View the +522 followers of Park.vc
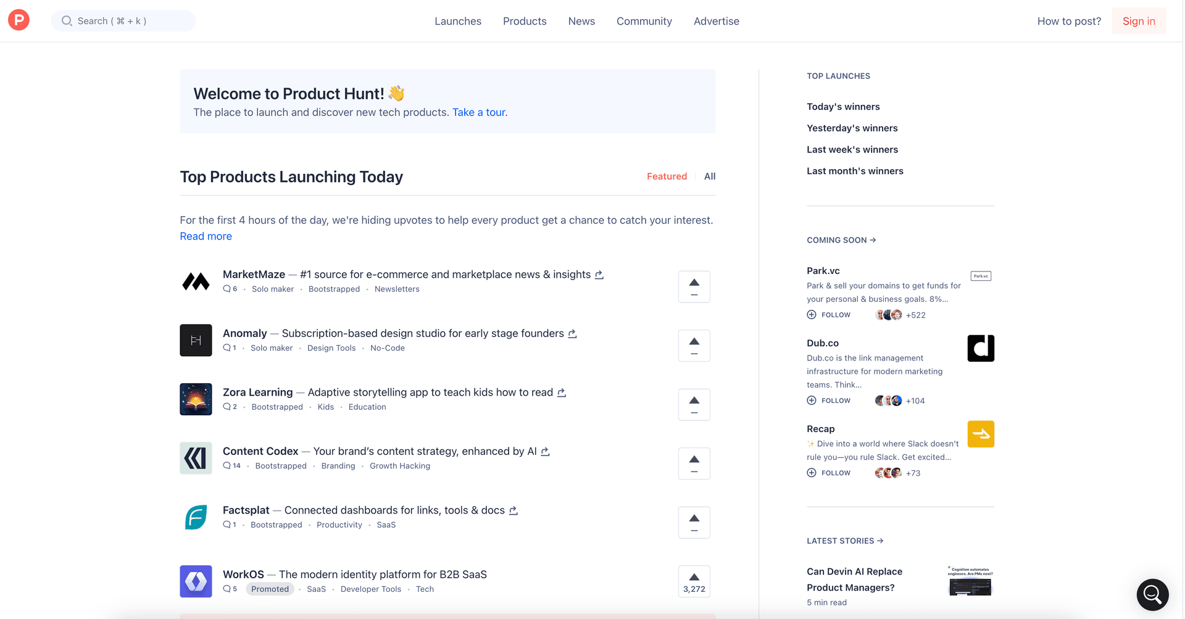Image resolution: width=1185 pixels, height=619 pixels. pyautogui.click(x=916, y=315)
